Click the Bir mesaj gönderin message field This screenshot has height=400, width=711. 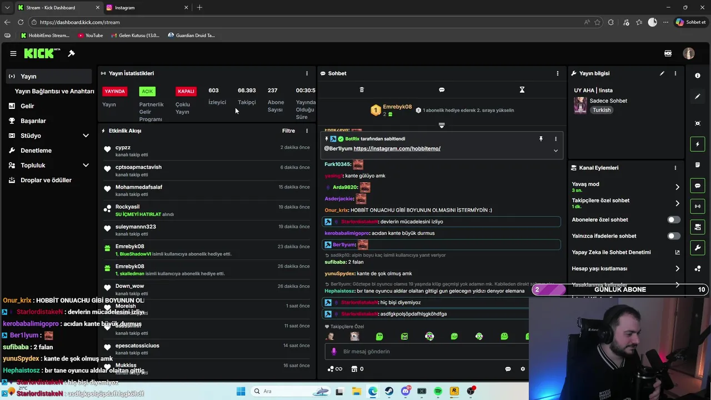point(427,351)
